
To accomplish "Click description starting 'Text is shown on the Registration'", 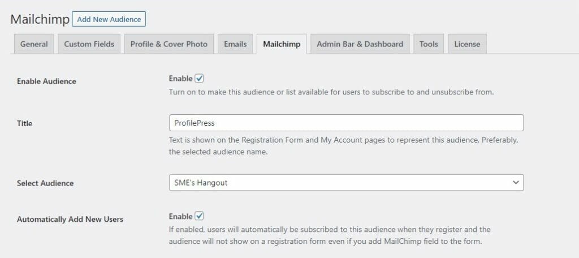I will tap(344, 147).
